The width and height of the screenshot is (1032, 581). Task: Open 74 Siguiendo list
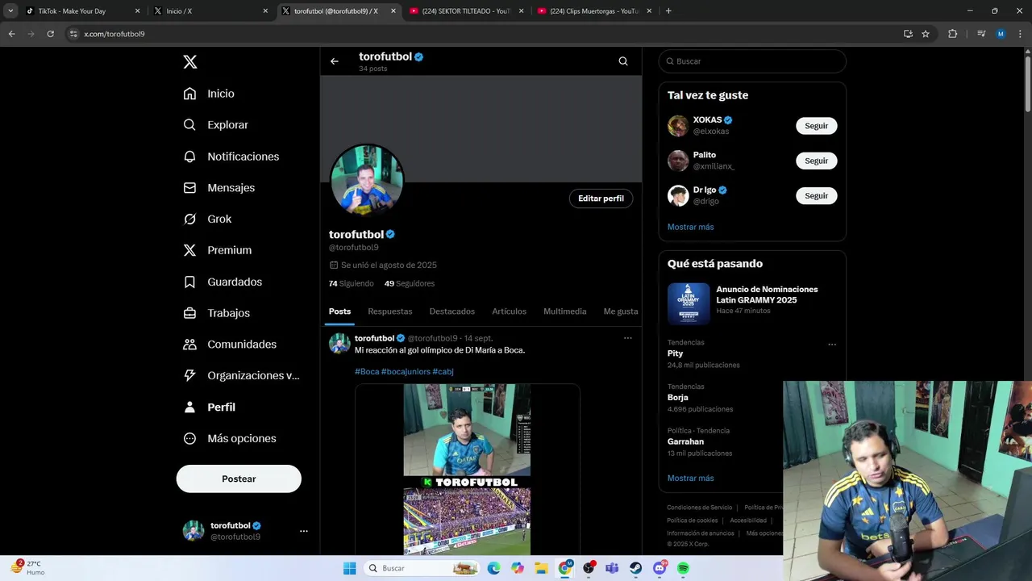[x=352, y=283]
